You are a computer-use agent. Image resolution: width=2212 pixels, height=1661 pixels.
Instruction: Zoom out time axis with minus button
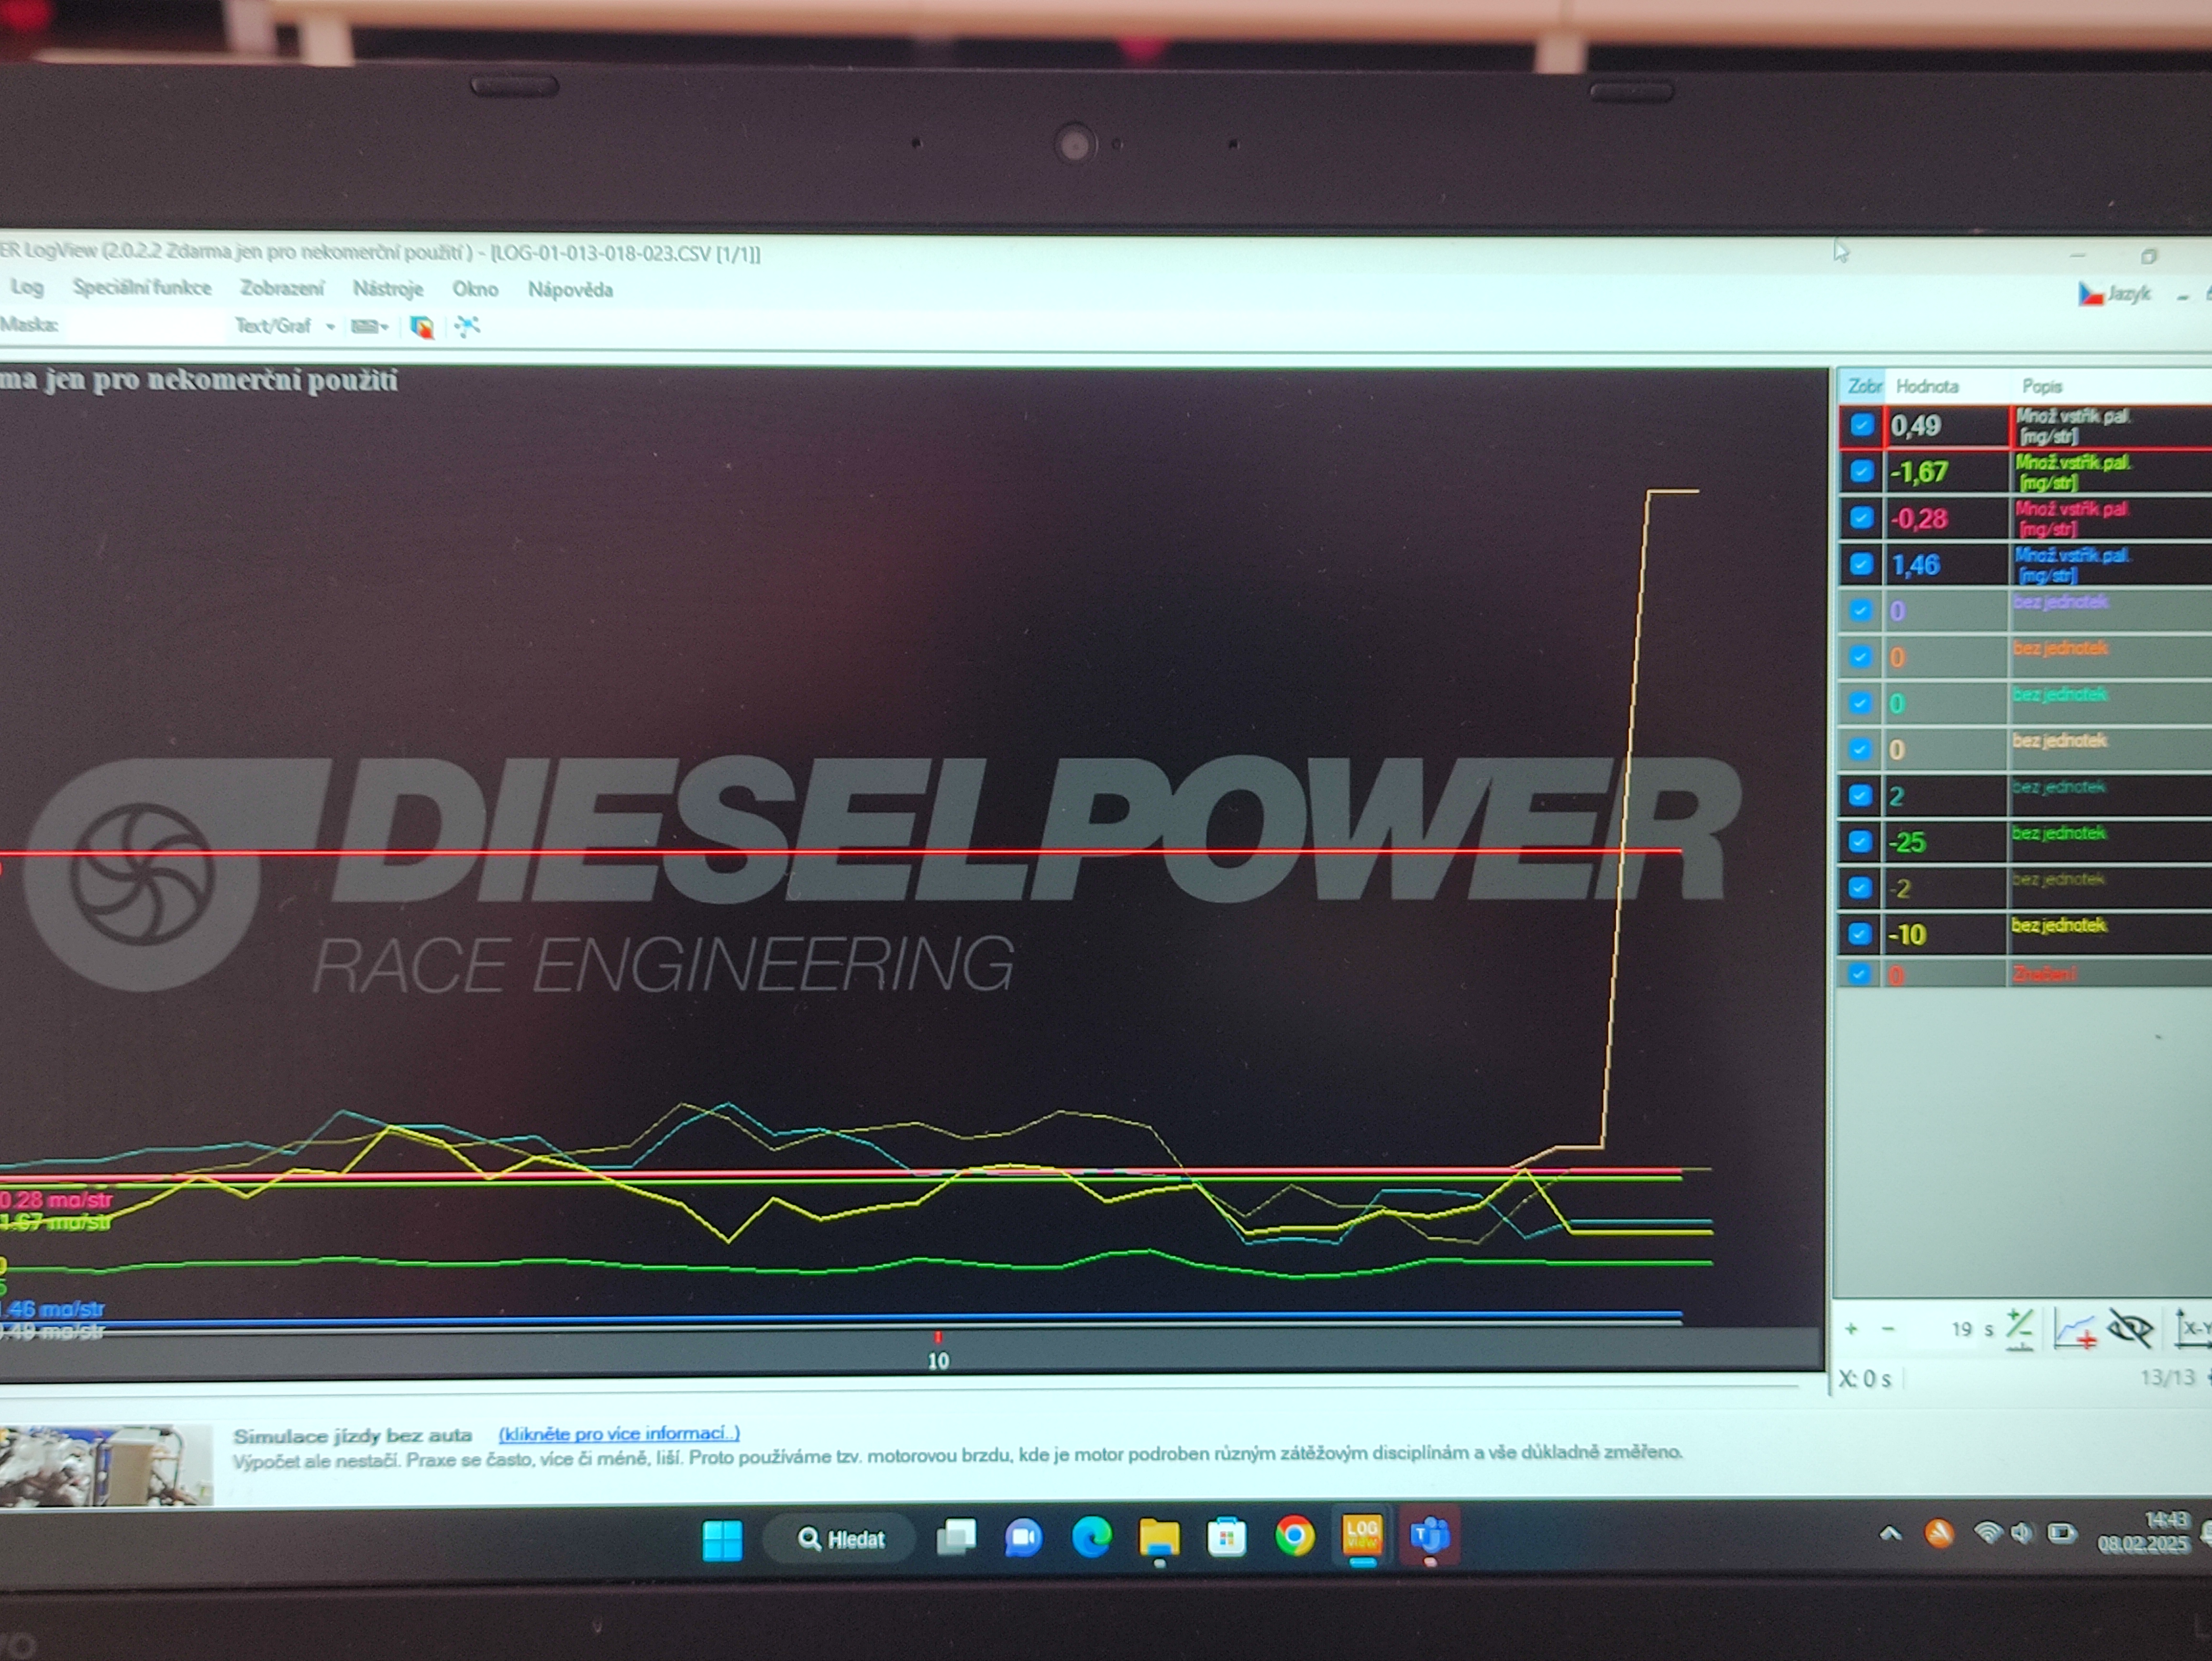pyautogui.click(x=1888, y=1329)
